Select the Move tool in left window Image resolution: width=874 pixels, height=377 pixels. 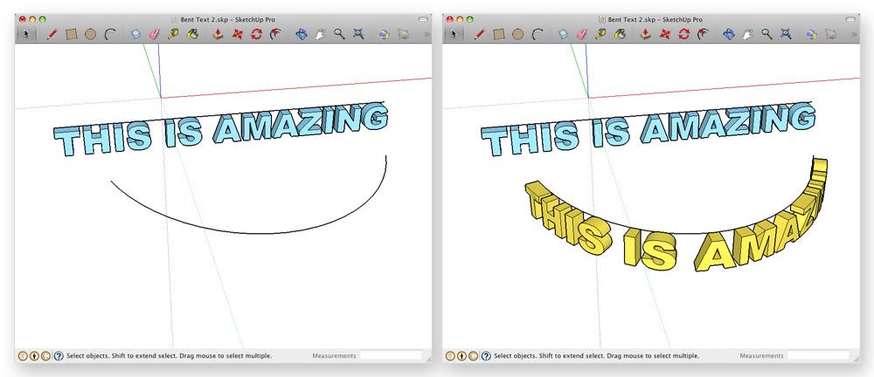coord(237,34)
